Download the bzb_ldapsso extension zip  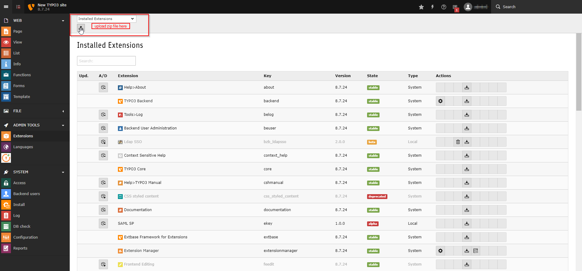(467, 142)
